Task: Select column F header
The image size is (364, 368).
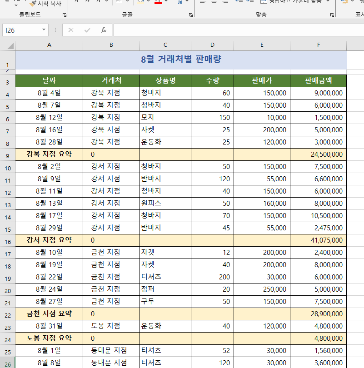Action: 319,45
